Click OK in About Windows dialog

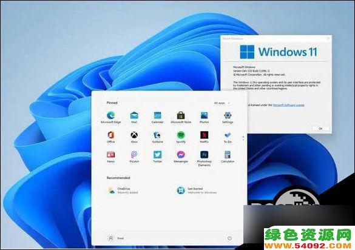pyautogui.click(x=320, y=129)
